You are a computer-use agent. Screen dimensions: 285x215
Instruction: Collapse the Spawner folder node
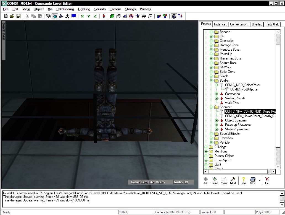pos(211,107)
